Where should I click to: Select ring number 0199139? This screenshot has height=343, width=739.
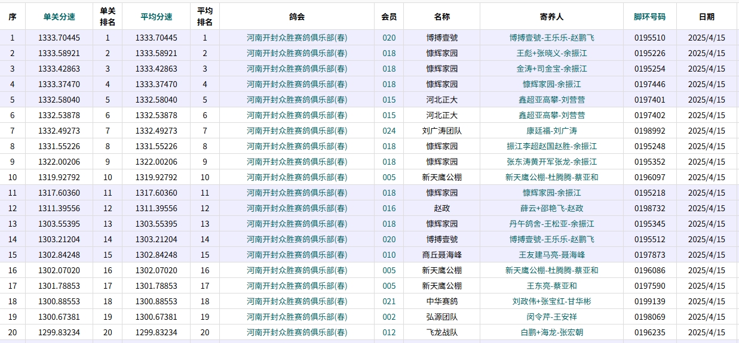[x=649, y=301]
